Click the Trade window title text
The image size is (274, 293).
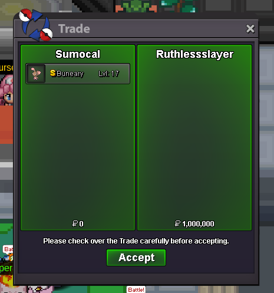point(74,29)
